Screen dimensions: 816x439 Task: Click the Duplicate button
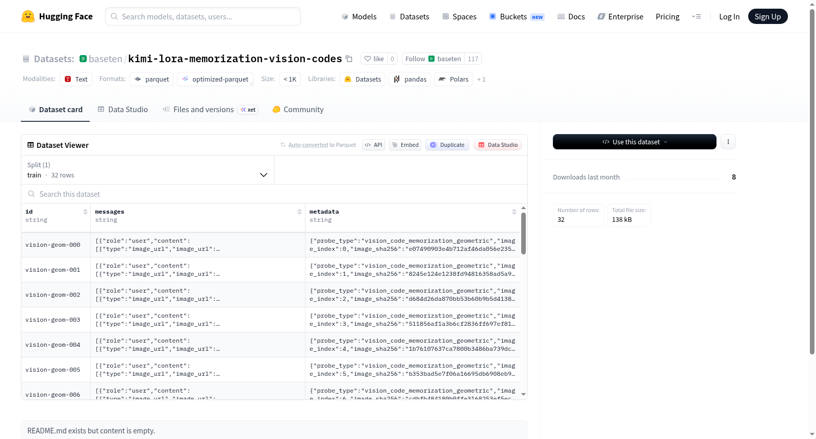[447, 145]
